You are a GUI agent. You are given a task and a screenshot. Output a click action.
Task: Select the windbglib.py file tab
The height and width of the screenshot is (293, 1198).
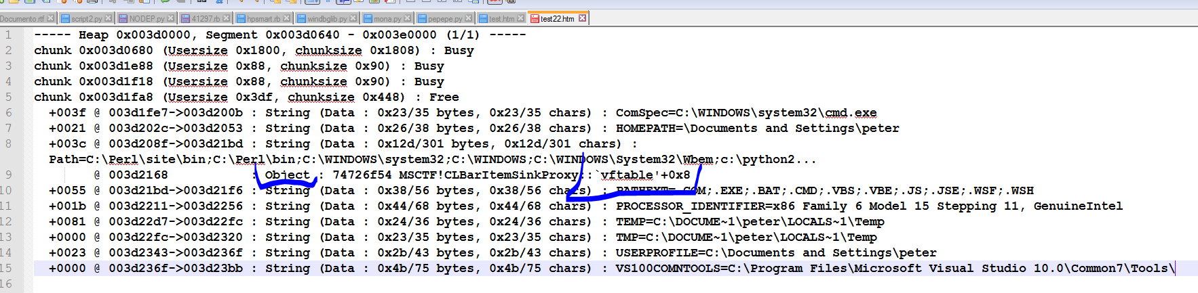pyautogui.click(x=327, y=19)
